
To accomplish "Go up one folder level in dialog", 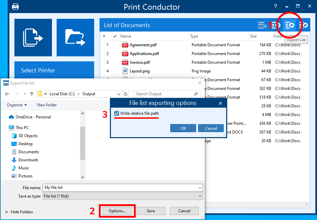I will [32, 94].
